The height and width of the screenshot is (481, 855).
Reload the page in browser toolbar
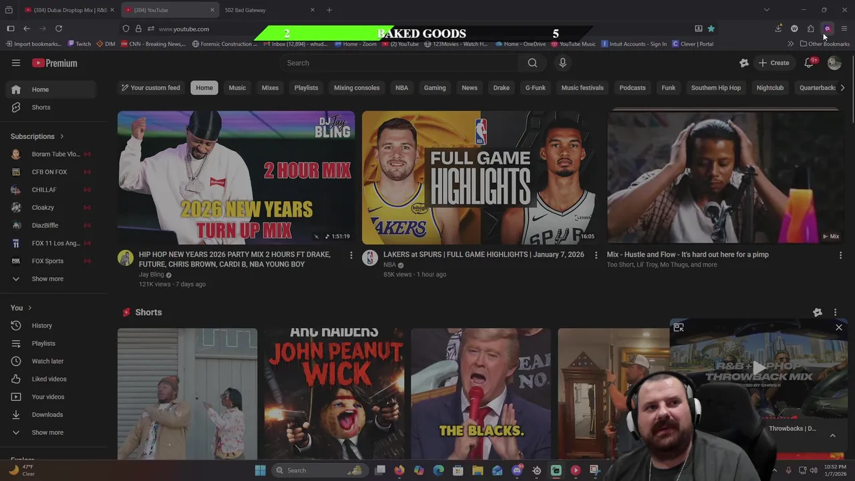[59, 29]
